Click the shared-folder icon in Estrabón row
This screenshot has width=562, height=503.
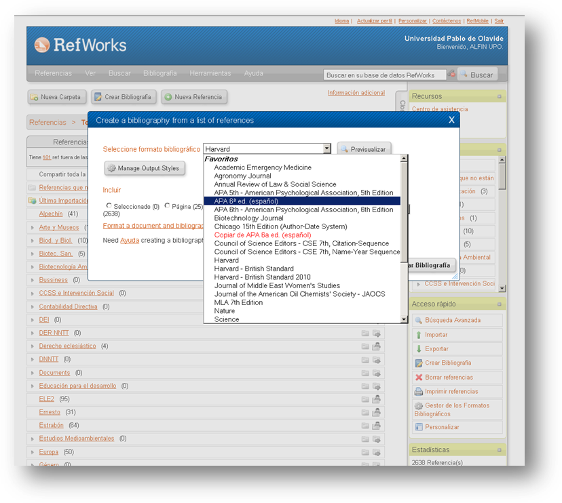click(x=376, y=425)
